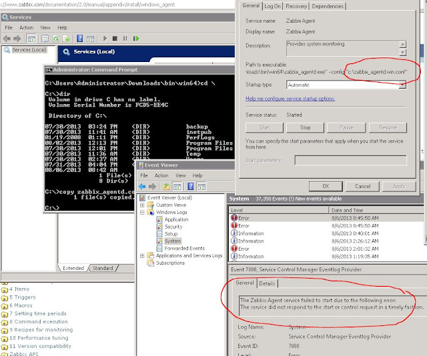Toggle console tree icon in Event Viewer toolbar
Viewport: 427px width, 356px height.
[x=177, y=187]
